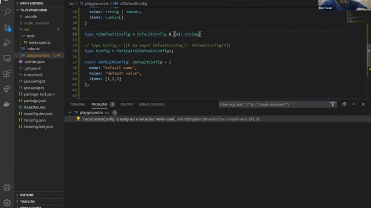Viewport: 371px width, 208px height.
Task: Click the problems filter funnel icon
Action: [x=333, y=104]
